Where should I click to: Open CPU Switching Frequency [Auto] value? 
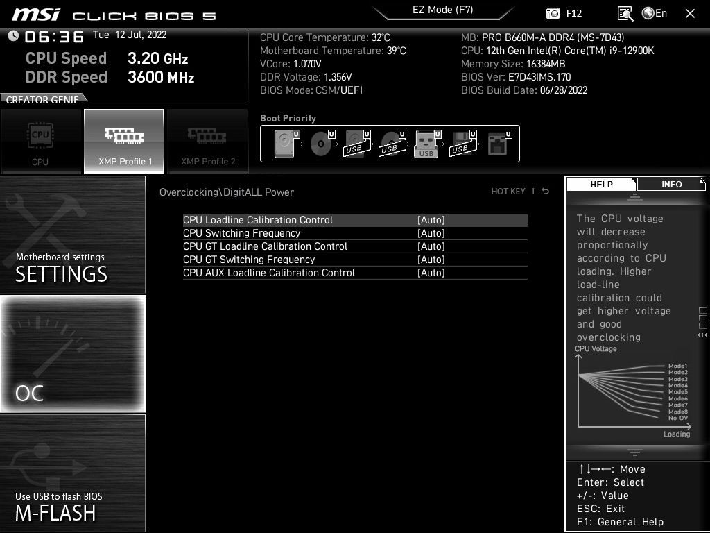tap(431, 233)
